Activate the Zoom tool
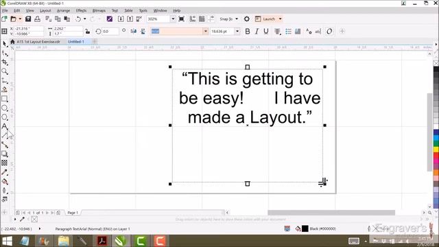Image resolution: width=439 pixels, height=247 pixels. pos(5,71)
